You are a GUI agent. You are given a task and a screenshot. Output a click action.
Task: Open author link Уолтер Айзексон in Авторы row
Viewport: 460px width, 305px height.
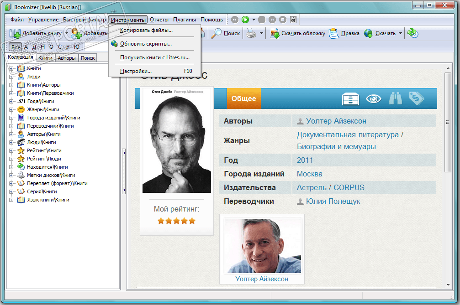(336, 121)
